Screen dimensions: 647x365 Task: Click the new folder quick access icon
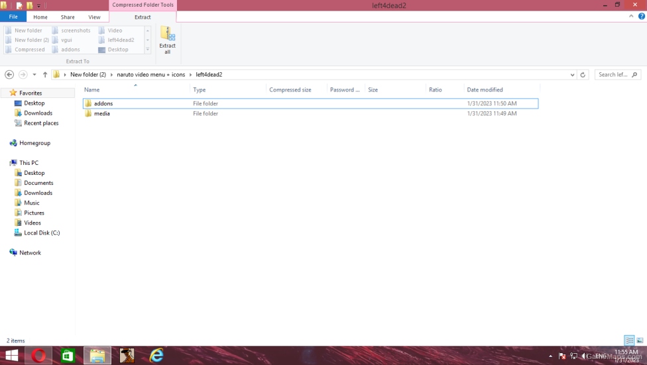pos(29,5)
